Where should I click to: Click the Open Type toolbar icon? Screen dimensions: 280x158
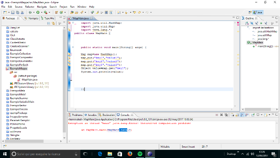click(72, 12)
